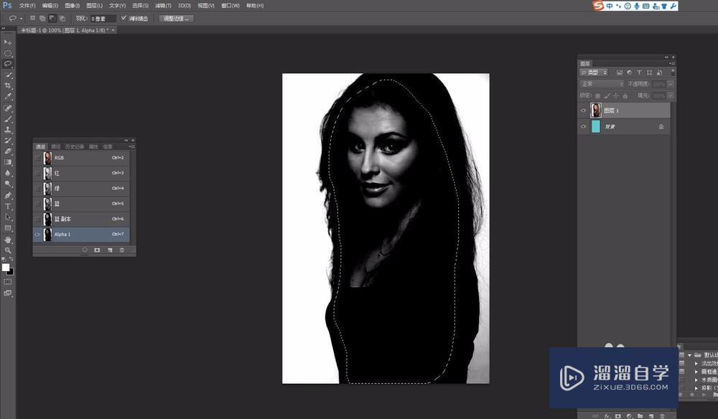Open the Layers panel flyout menu
Viewport: 718px width, 419px height.
(671, 64)
